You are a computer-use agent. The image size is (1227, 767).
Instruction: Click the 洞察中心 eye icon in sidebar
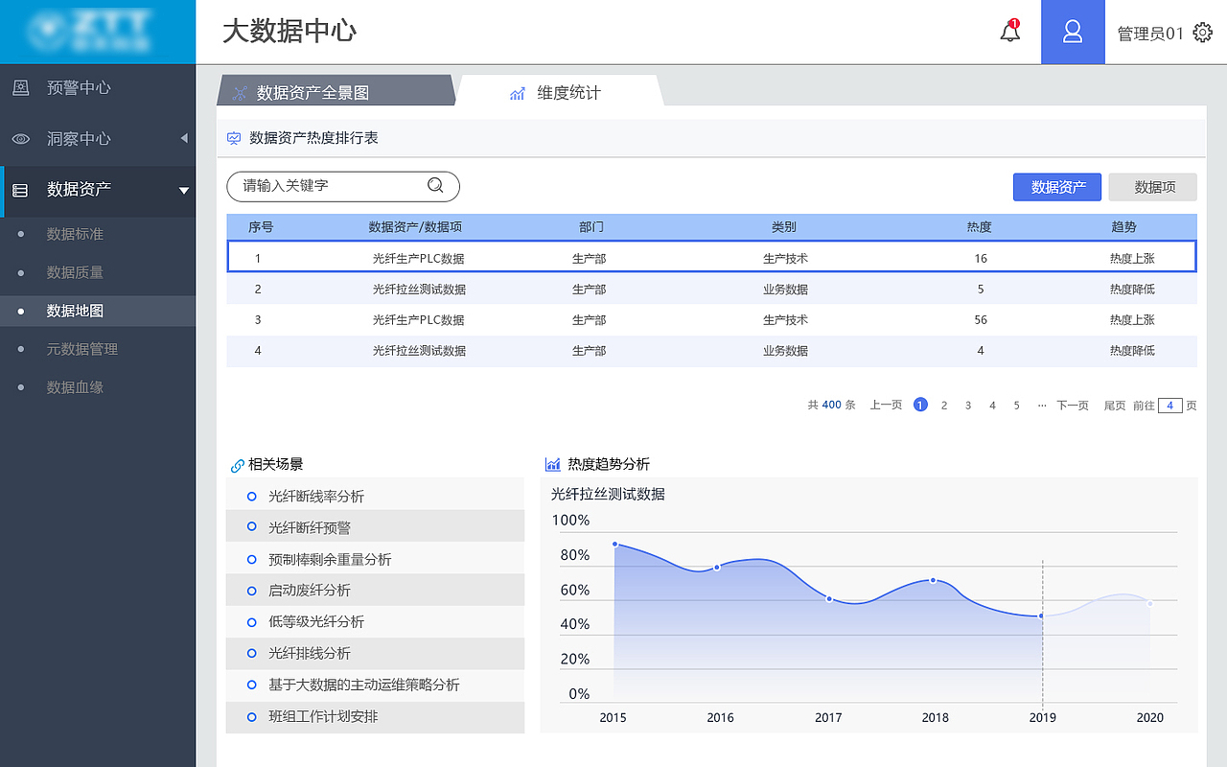tap(21, 139)
